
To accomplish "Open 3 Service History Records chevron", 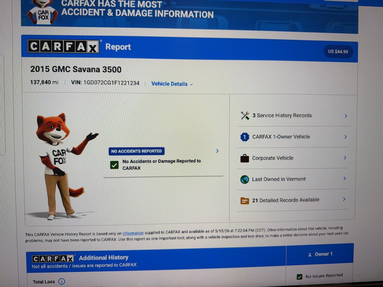I will (346, 116).
